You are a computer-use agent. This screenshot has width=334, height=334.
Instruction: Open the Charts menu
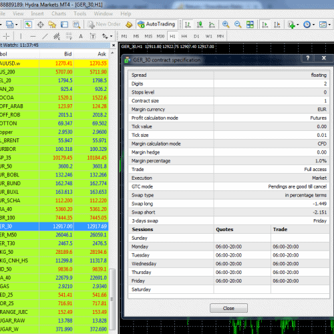(59, 14)
